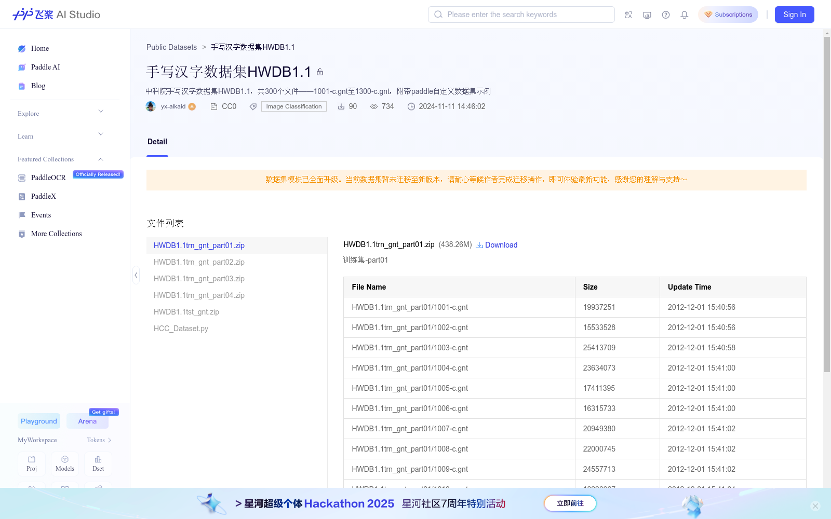Click the clock icon beside update date

411,106
